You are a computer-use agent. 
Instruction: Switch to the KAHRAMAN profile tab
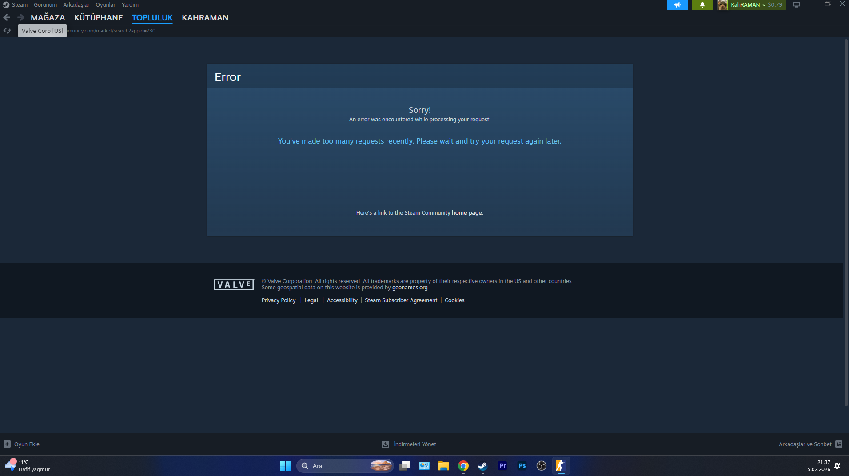(x=205, y=18)
